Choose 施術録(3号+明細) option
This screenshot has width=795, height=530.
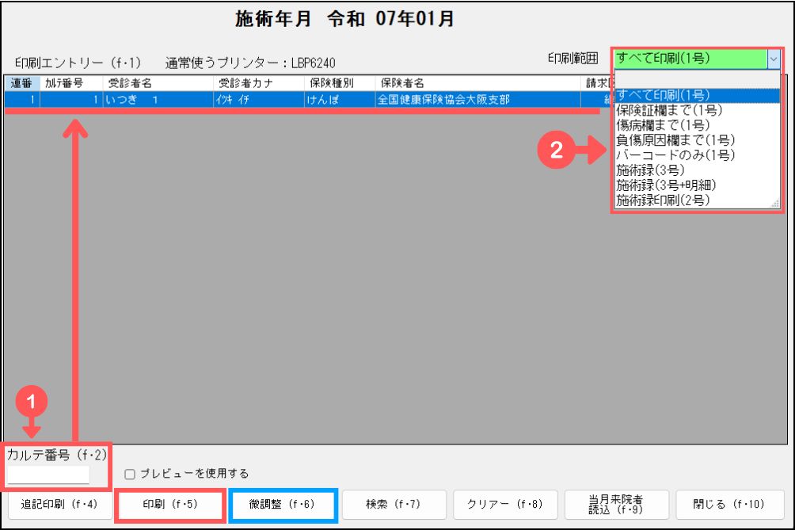point(666,185)
